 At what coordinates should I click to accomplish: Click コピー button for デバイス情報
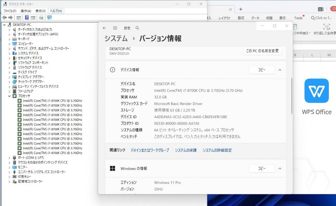262,70
